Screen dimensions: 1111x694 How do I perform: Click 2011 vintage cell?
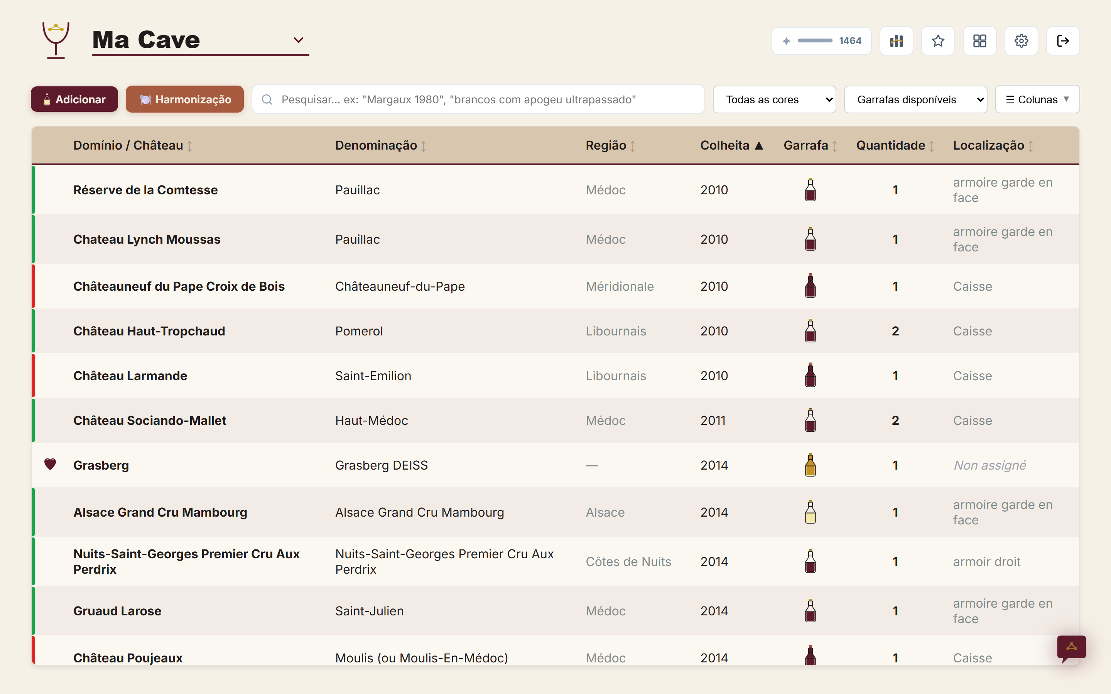coord(713,420)
